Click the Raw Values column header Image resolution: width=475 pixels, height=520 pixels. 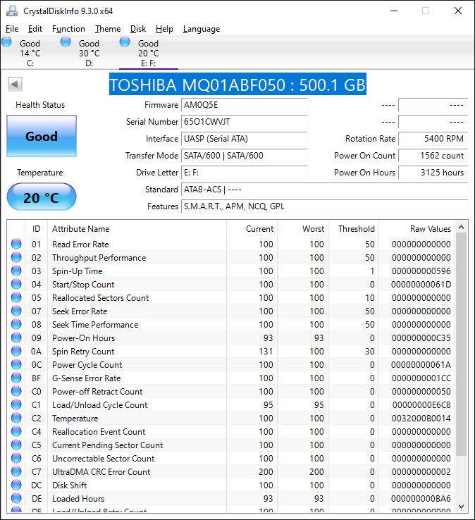tap(417, 229)
